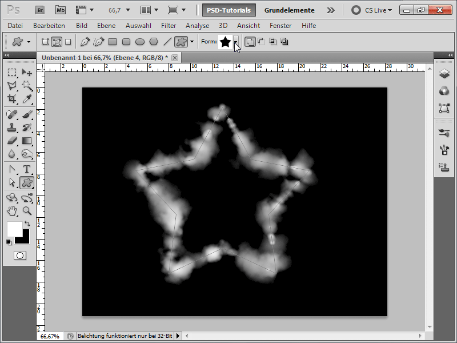The height and width of the screenshot is (343, 457).
Task: Launch Mini Bridge
Action: click(x=61, y=10)
